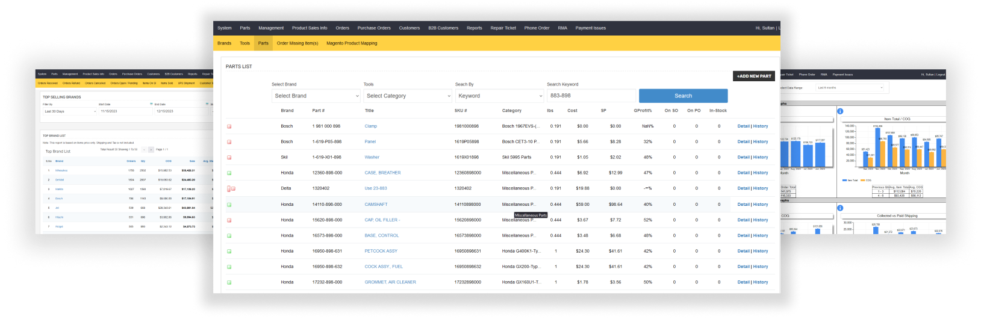Open the PETCOCK ASSY title link
Image resolution: width=981 pixels, height=319 pixels.
[x=381, y=251]
